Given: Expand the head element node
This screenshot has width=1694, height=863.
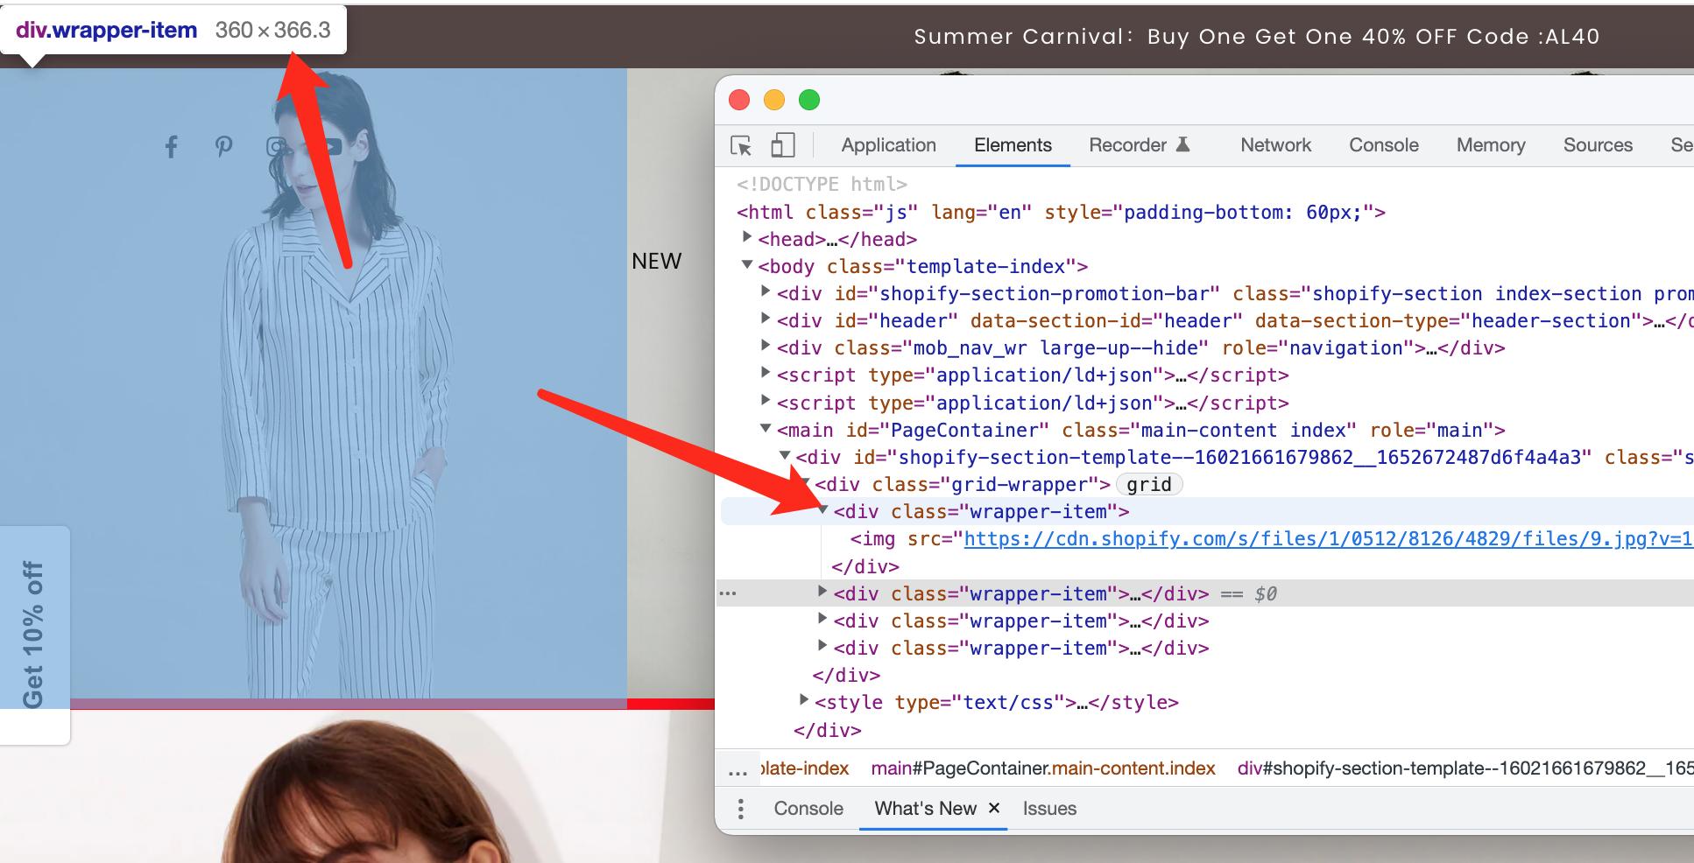Looking at the screenshot, I should coord(747,238).
